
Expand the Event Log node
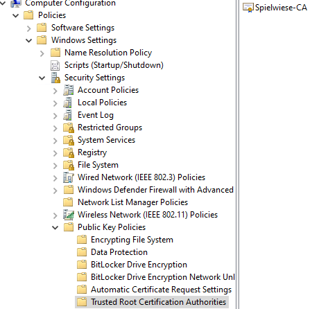(55, 116)
